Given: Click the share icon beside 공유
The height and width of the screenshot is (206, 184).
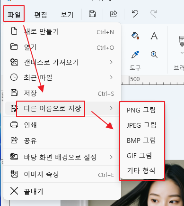Looking at the screenshot, I should click(14, 140).
